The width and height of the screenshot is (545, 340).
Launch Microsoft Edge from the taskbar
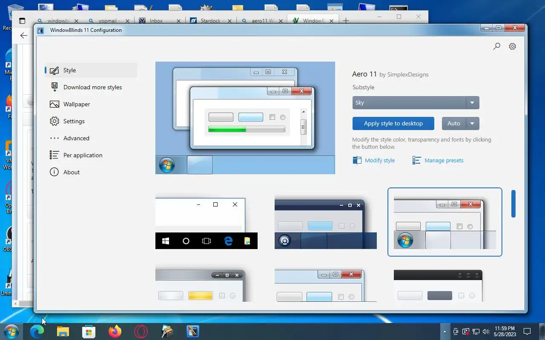(37, 331)
